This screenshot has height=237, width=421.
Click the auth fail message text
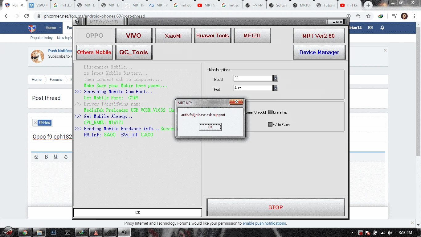point(203,115)
